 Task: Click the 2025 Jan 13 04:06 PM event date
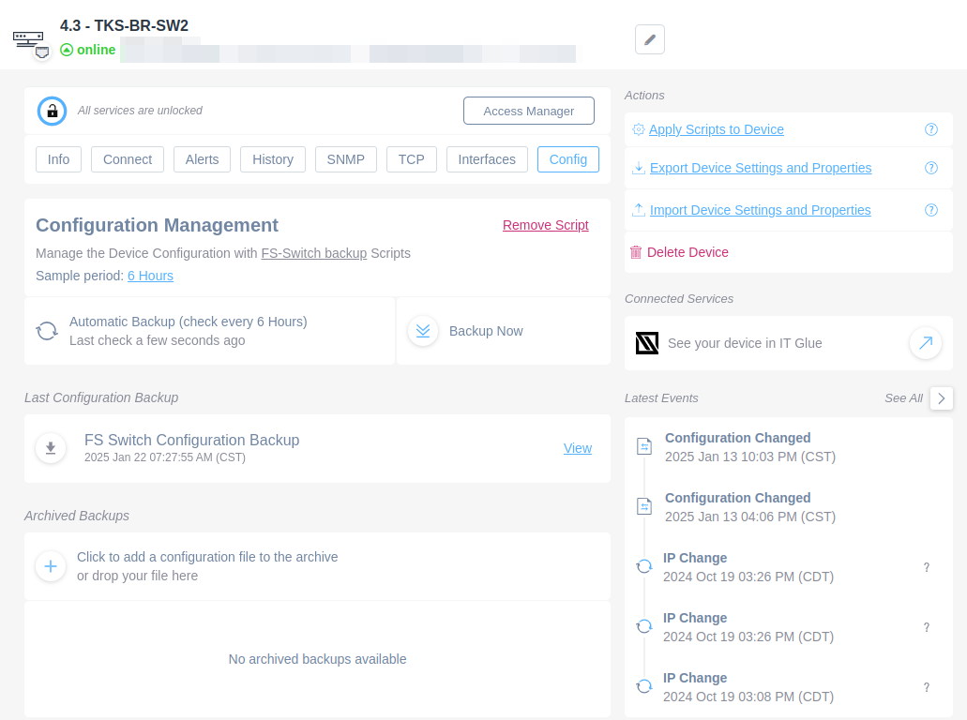click(x=750, y=517)
